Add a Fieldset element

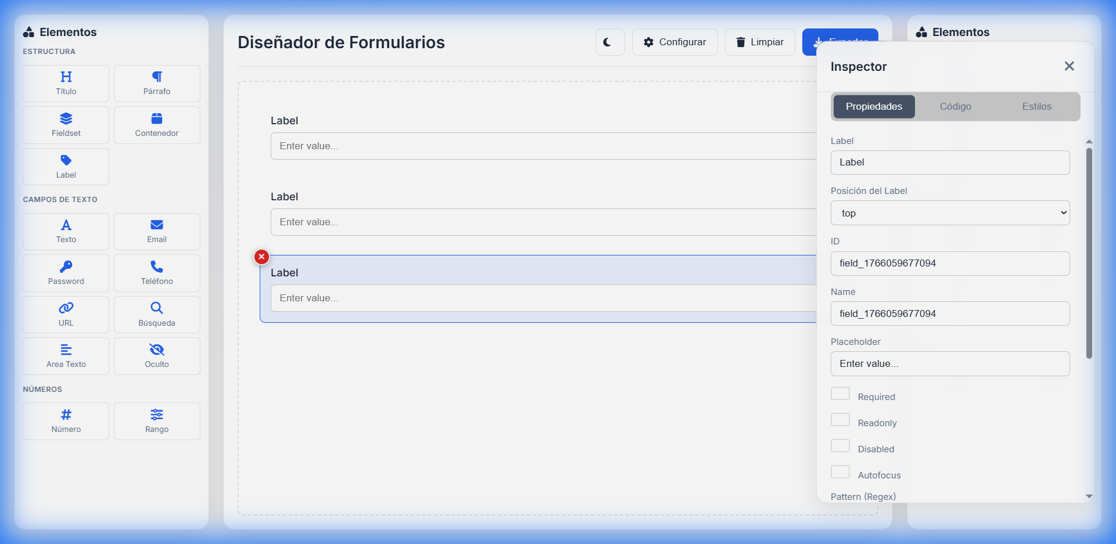pos(66,125)
